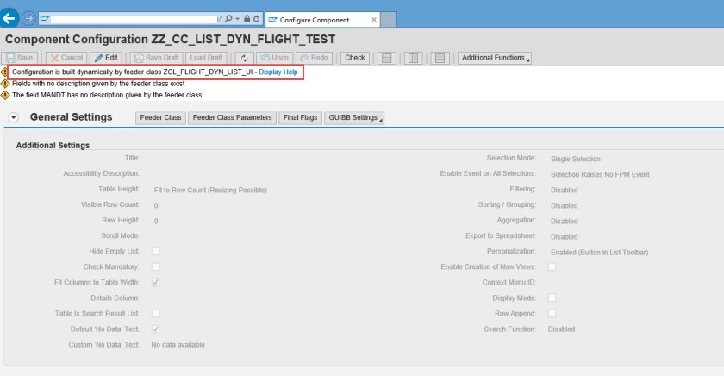724x376 pixels.
Task: Open the Display Help link
Action: click(278, 72)
